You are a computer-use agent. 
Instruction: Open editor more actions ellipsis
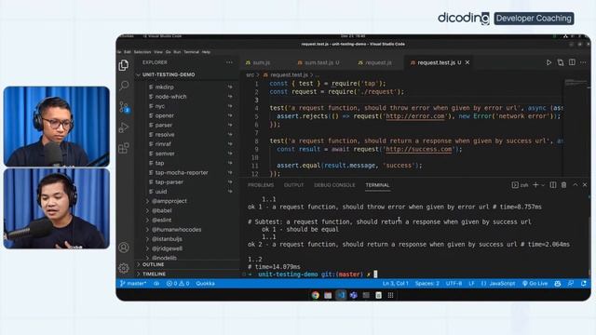tap(583, 62)
